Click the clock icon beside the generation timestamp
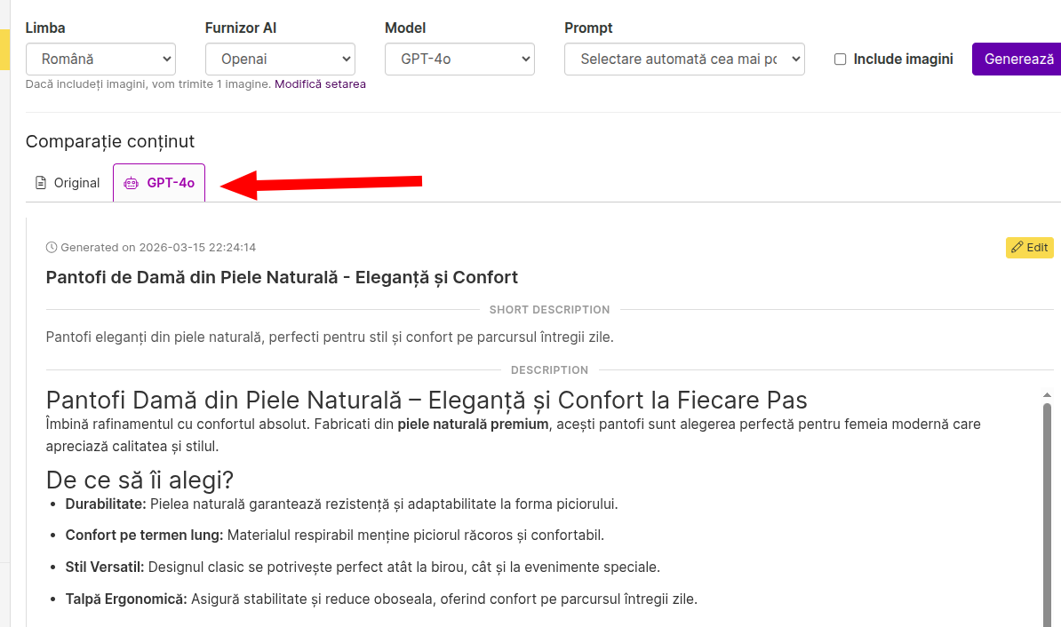 (x=52, y=248)
